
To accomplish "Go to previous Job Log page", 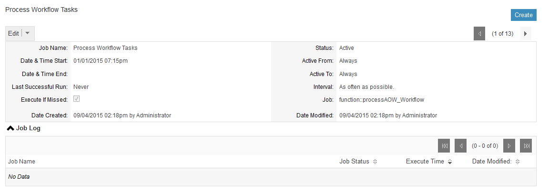I will (460, 146).
